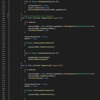
Task: Click line number 454 in the gutter
Action: 3,35
